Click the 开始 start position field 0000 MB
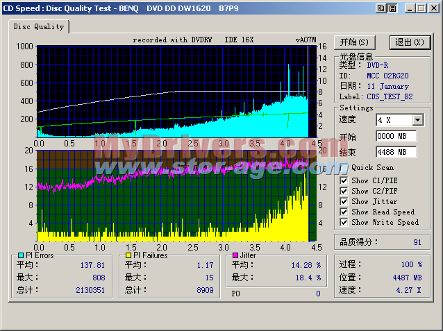This screenshot has width=443, height=331. [396, 136]
